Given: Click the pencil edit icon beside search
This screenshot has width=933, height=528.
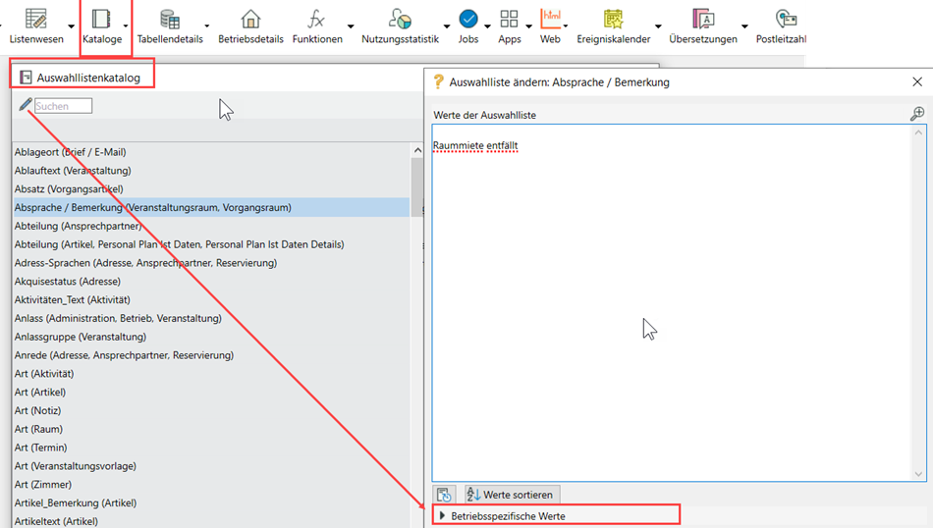Looking at the screenshot, I should (x=25, y=105).
